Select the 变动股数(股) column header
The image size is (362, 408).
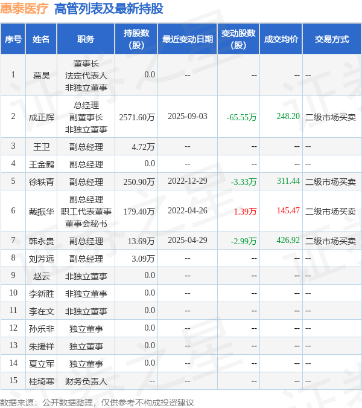pos(238,39)
